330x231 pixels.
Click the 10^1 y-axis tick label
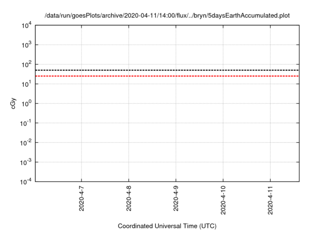click(26, 84)
